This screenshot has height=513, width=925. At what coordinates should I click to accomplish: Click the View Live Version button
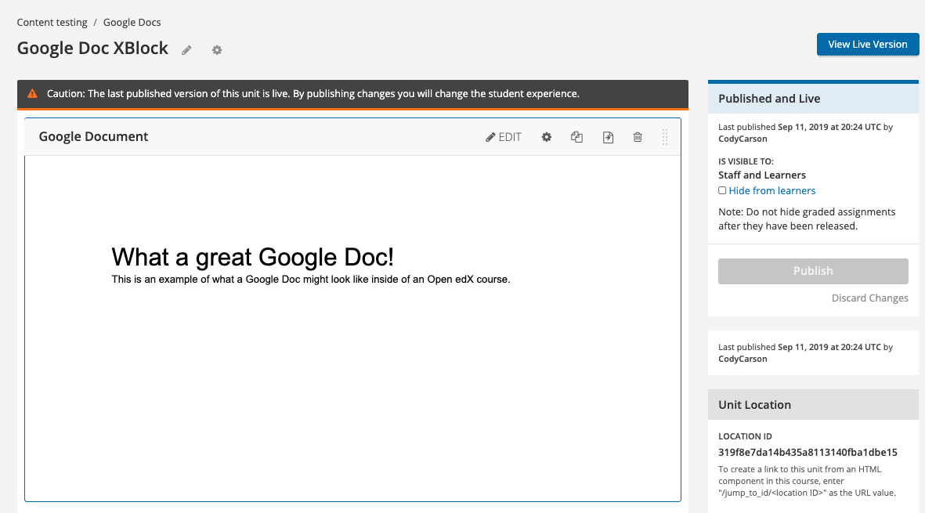(x=868, y=44)
